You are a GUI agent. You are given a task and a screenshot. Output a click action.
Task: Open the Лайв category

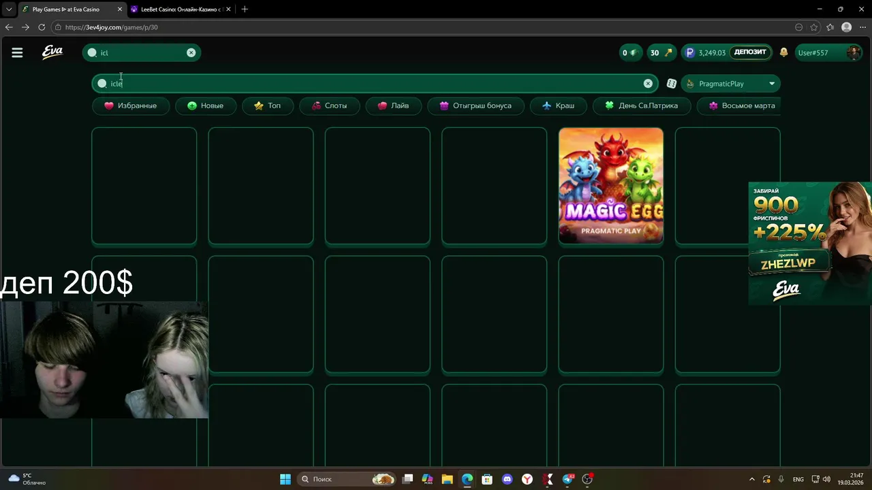(x=393, y=105)
